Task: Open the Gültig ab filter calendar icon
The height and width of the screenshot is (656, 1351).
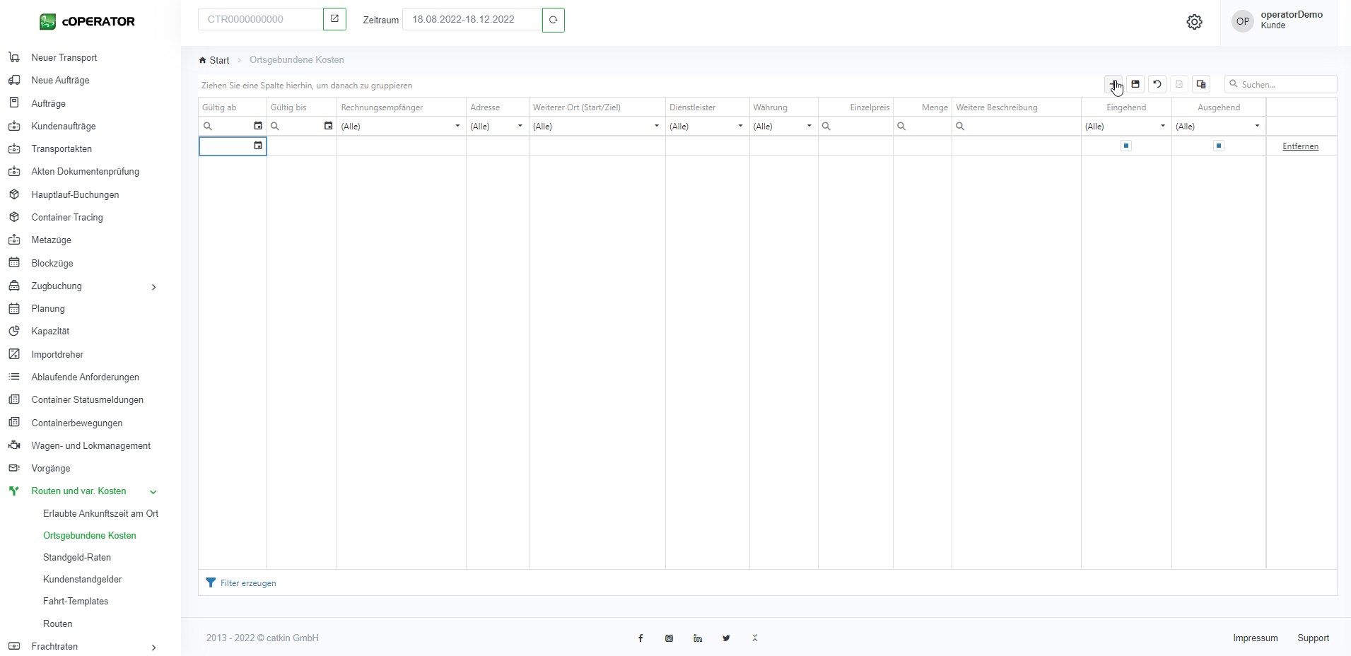Action: pos(258,126)
